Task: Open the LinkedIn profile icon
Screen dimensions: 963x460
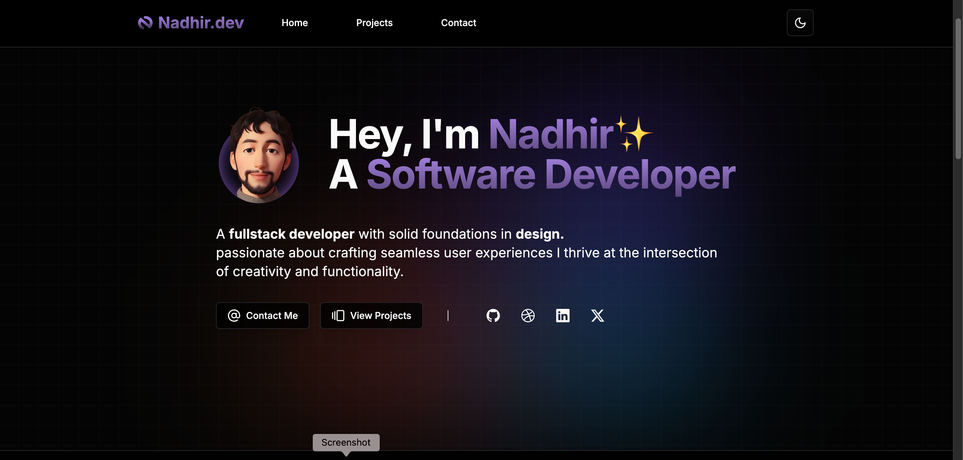Action: point(563,316)
